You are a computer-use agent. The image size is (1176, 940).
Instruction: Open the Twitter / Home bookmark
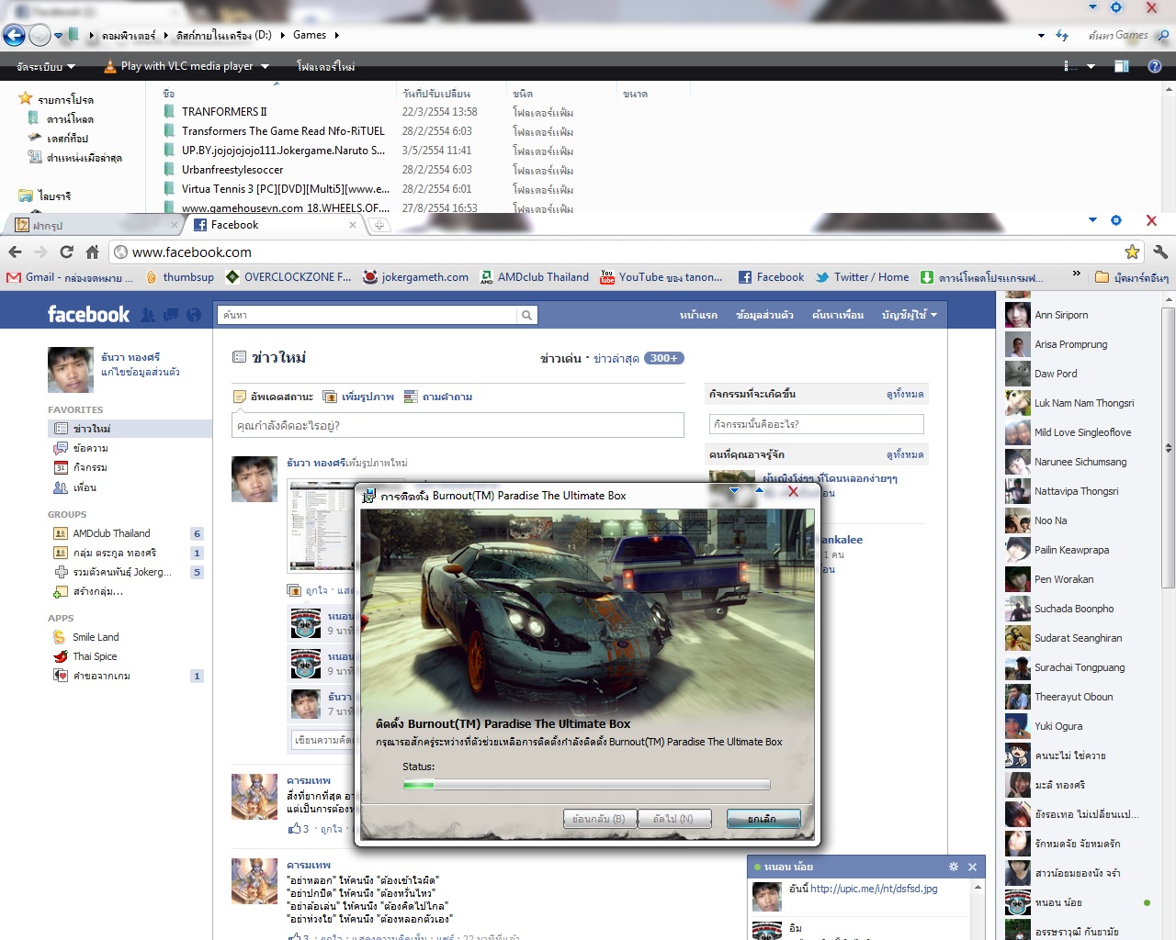[862, 277]
